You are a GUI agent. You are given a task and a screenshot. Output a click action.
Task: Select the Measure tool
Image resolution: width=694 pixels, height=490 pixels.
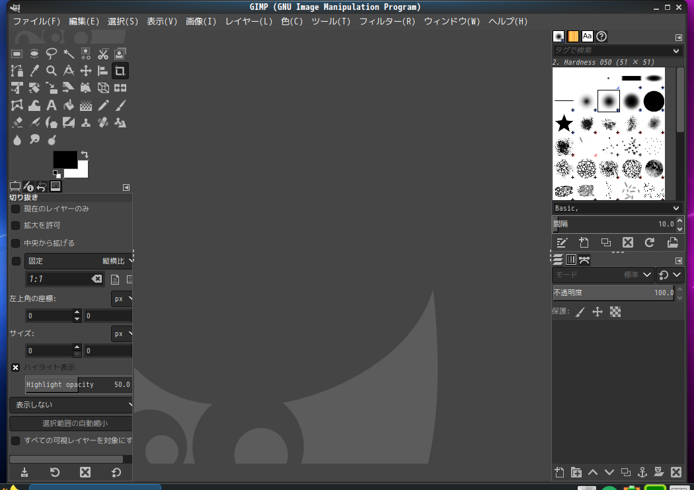(x=69, y=71)
